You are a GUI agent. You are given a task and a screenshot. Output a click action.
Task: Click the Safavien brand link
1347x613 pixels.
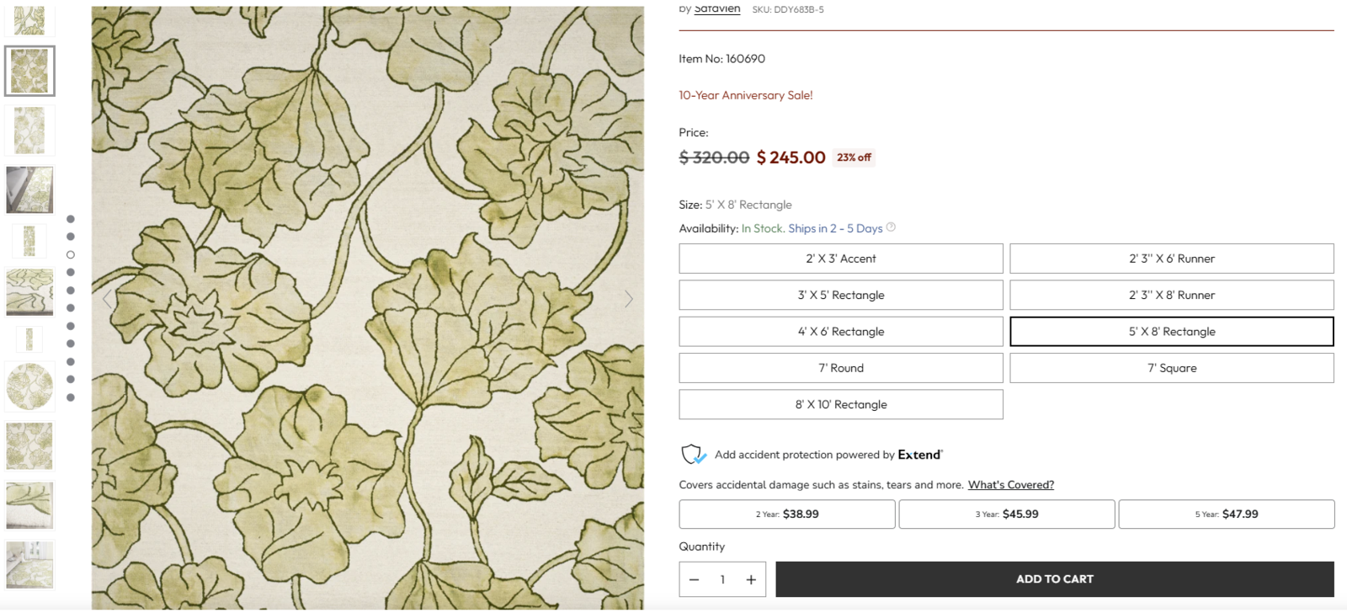(716, 7)
